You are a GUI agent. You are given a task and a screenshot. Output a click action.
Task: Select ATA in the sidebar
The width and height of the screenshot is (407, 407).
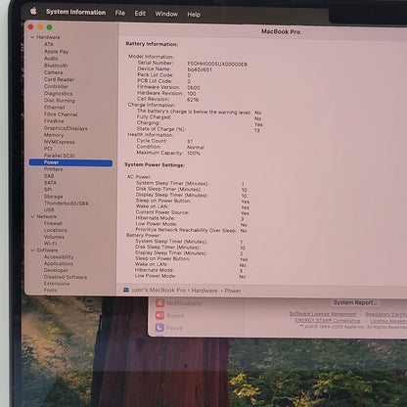coord(49,44)
